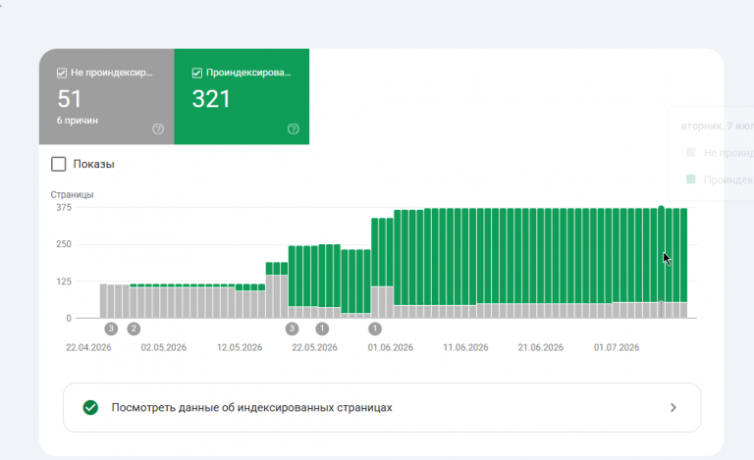
Task: Click the highlighted bar with green dot marker
Action: (661, 262)
